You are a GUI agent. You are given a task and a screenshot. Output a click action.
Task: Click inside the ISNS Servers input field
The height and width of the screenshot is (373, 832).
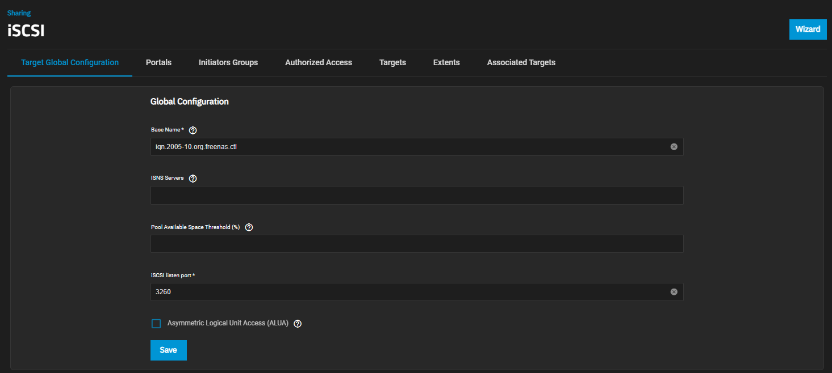(x=416, y=195)
